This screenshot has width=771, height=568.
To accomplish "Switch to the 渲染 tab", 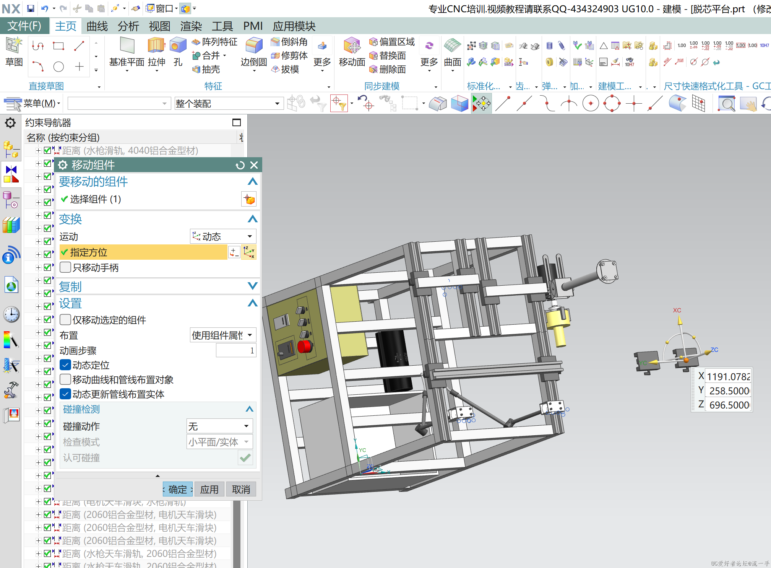I will coord(191,26).
